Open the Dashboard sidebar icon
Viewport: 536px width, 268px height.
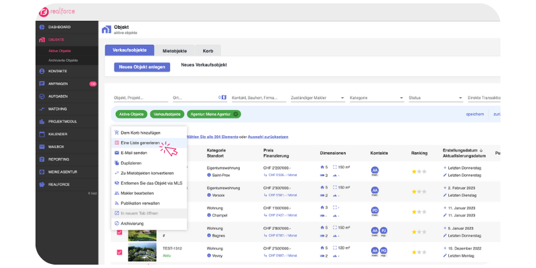[42, 27]
